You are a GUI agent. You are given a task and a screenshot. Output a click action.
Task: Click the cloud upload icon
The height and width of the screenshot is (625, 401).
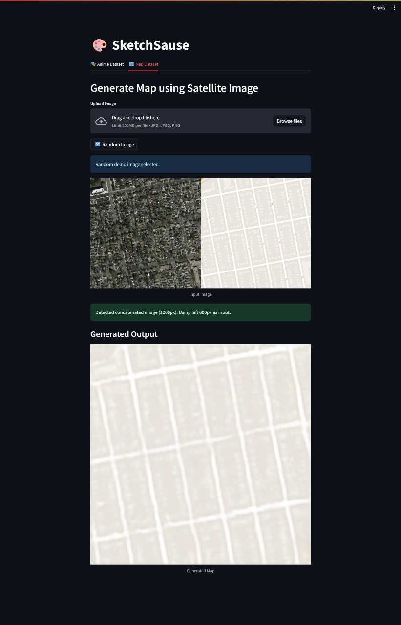(101, 121)
